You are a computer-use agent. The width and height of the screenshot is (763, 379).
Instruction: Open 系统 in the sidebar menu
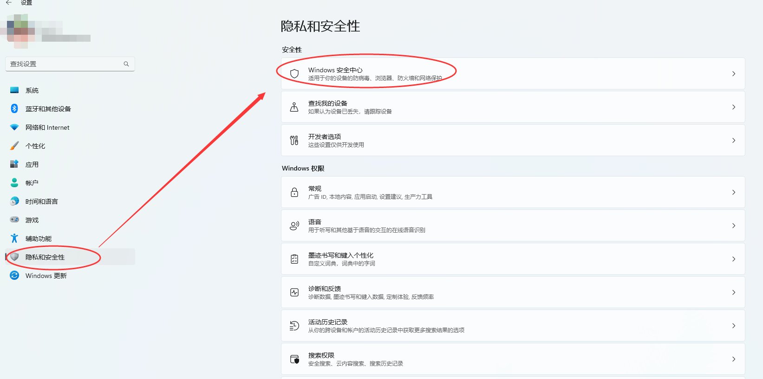70,90
